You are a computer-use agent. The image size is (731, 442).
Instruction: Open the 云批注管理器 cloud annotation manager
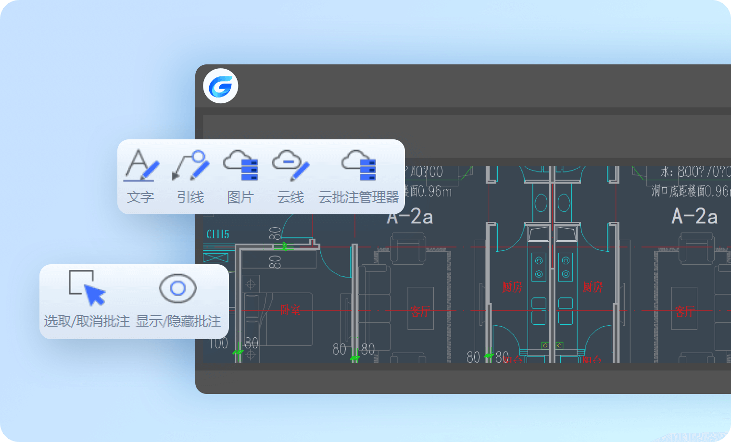(x=359, y=176)
